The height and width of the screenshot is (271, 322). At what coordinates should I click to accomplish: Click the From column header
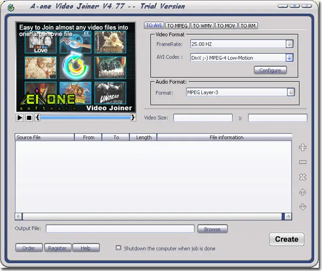(88, 137)
